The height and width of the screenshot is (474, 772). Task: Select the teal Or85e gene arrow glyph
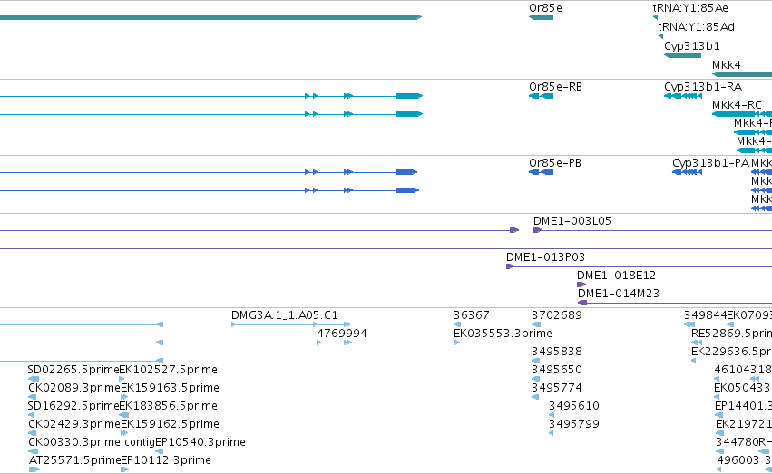click(541, 17)
